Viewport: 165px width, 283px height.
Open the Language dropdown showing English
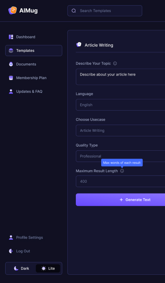pyautogui.click(x=120, y=105)
